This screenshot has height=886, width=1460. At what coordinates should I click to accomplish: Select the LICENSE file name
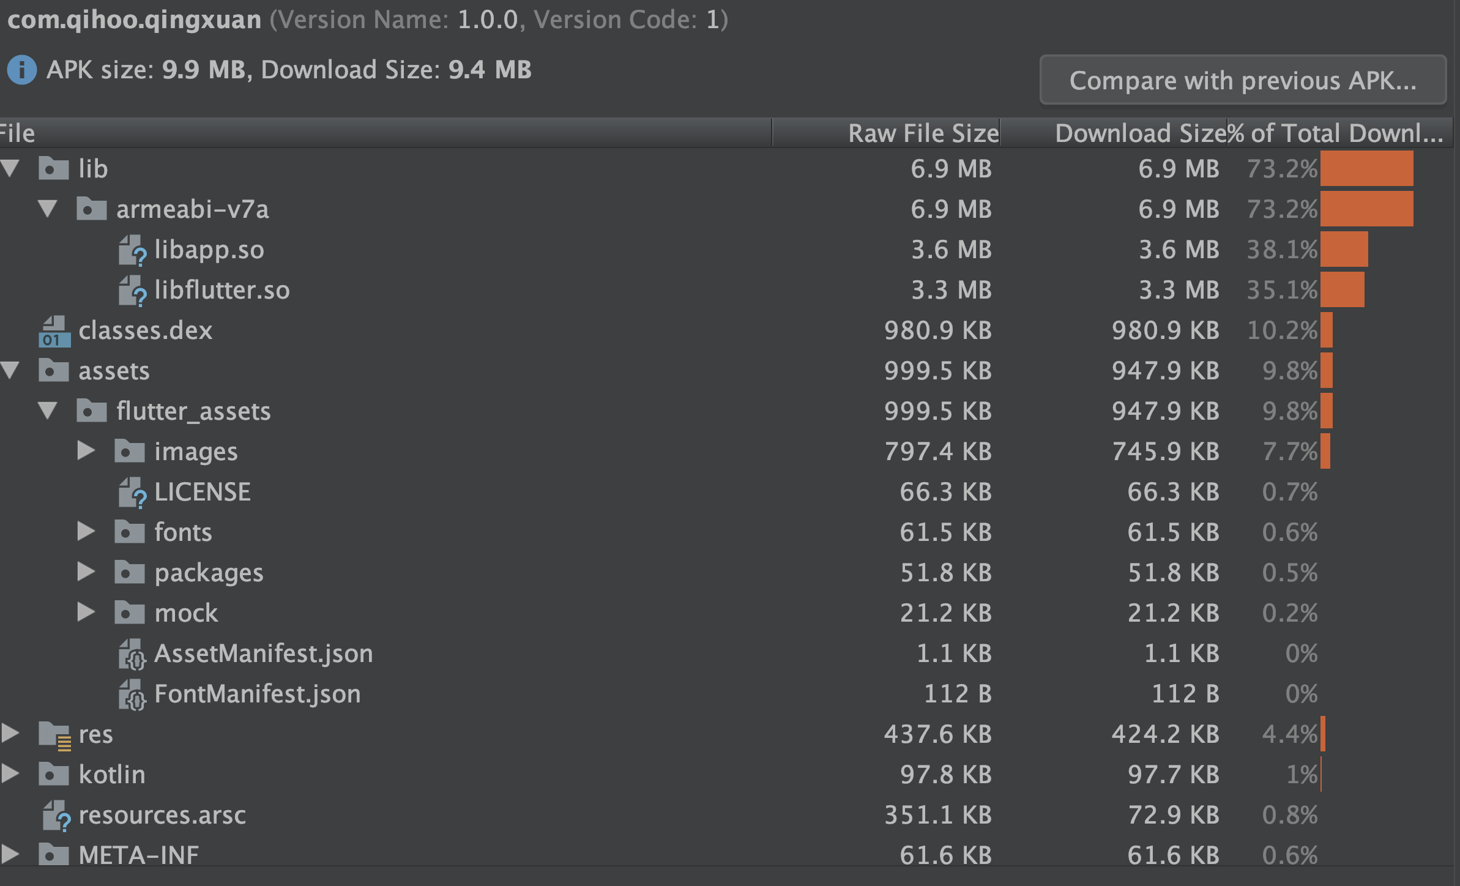(x=203, y=492)
